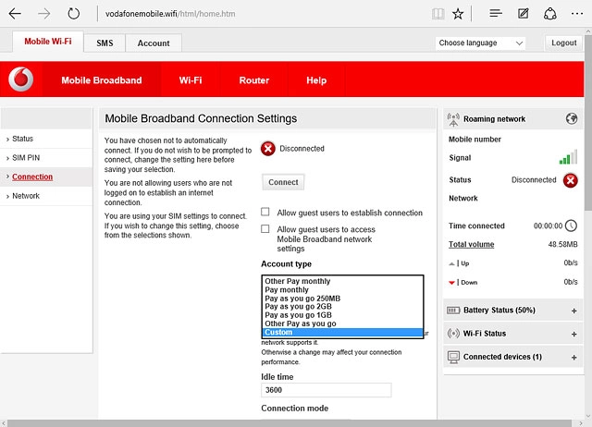Click the roaming network globe icon
Image resolution: width=592 pixels, height=427 pixels.
[x=571, y=118]
